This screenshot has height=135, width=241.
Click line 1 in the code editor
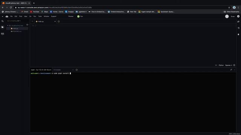pyautogui.click(x=133, y=25)
